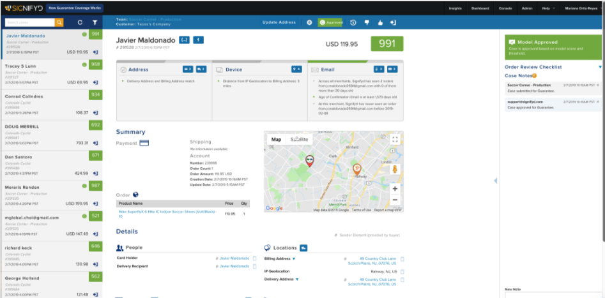The image size is (605, 298).
Task: Open Tracey S Lunn case arrow icon
Action: click(x=95, y=82)
